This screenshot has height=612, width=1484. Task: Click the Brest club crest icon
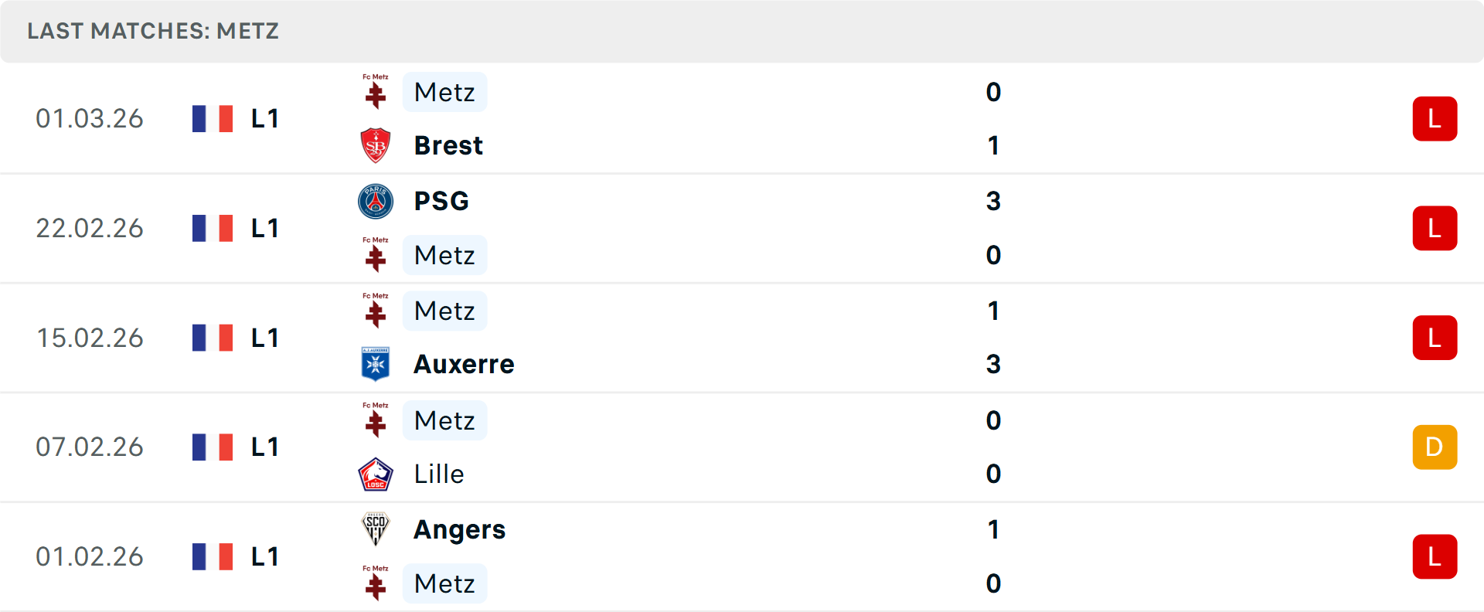point(376,145)
